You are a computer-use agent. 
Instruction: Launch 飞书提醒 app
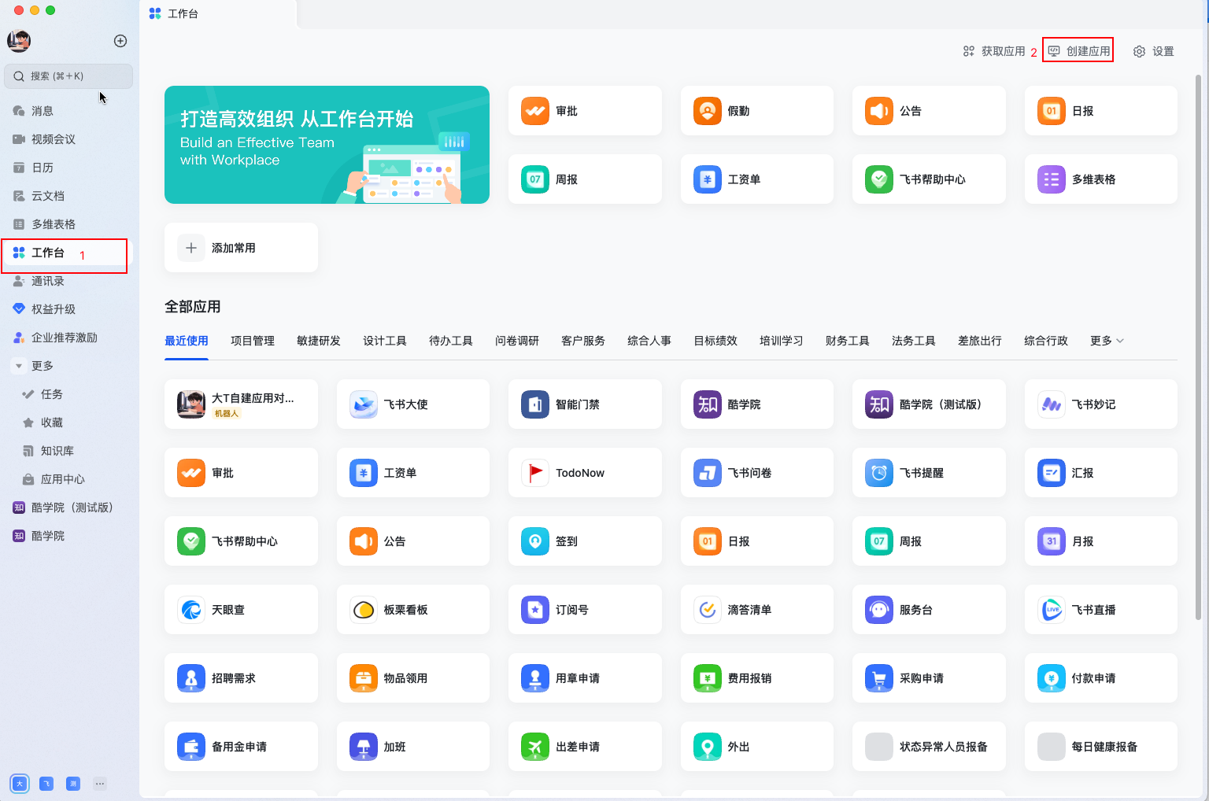929,473
